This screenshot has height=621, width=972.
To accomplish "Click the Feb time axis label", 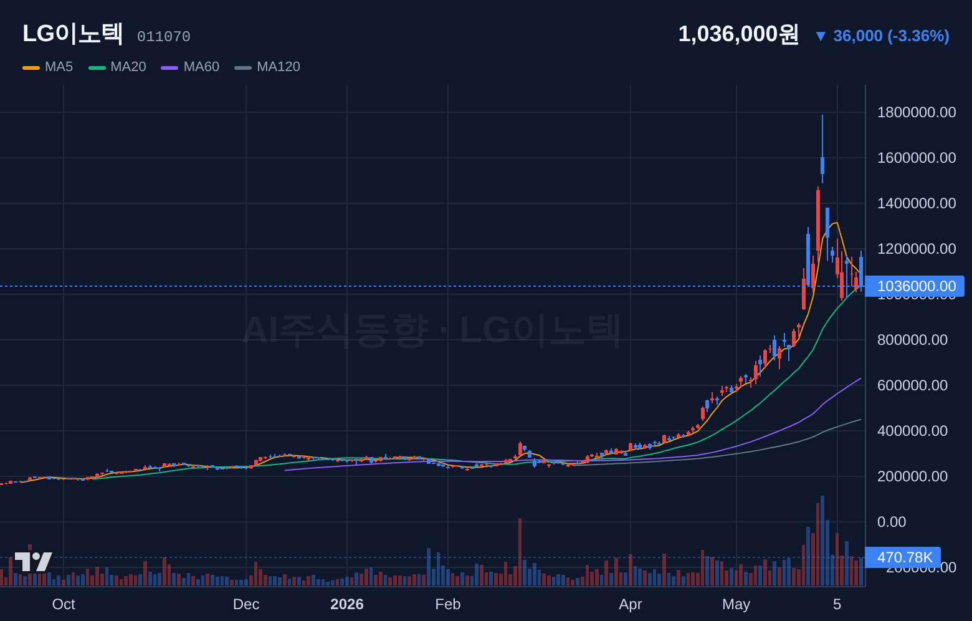I will (x=448, y=604).
